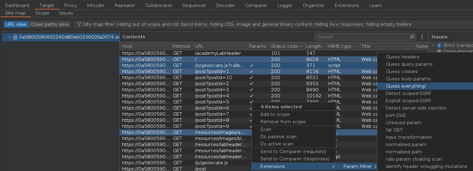Switch to URL view

16,24
